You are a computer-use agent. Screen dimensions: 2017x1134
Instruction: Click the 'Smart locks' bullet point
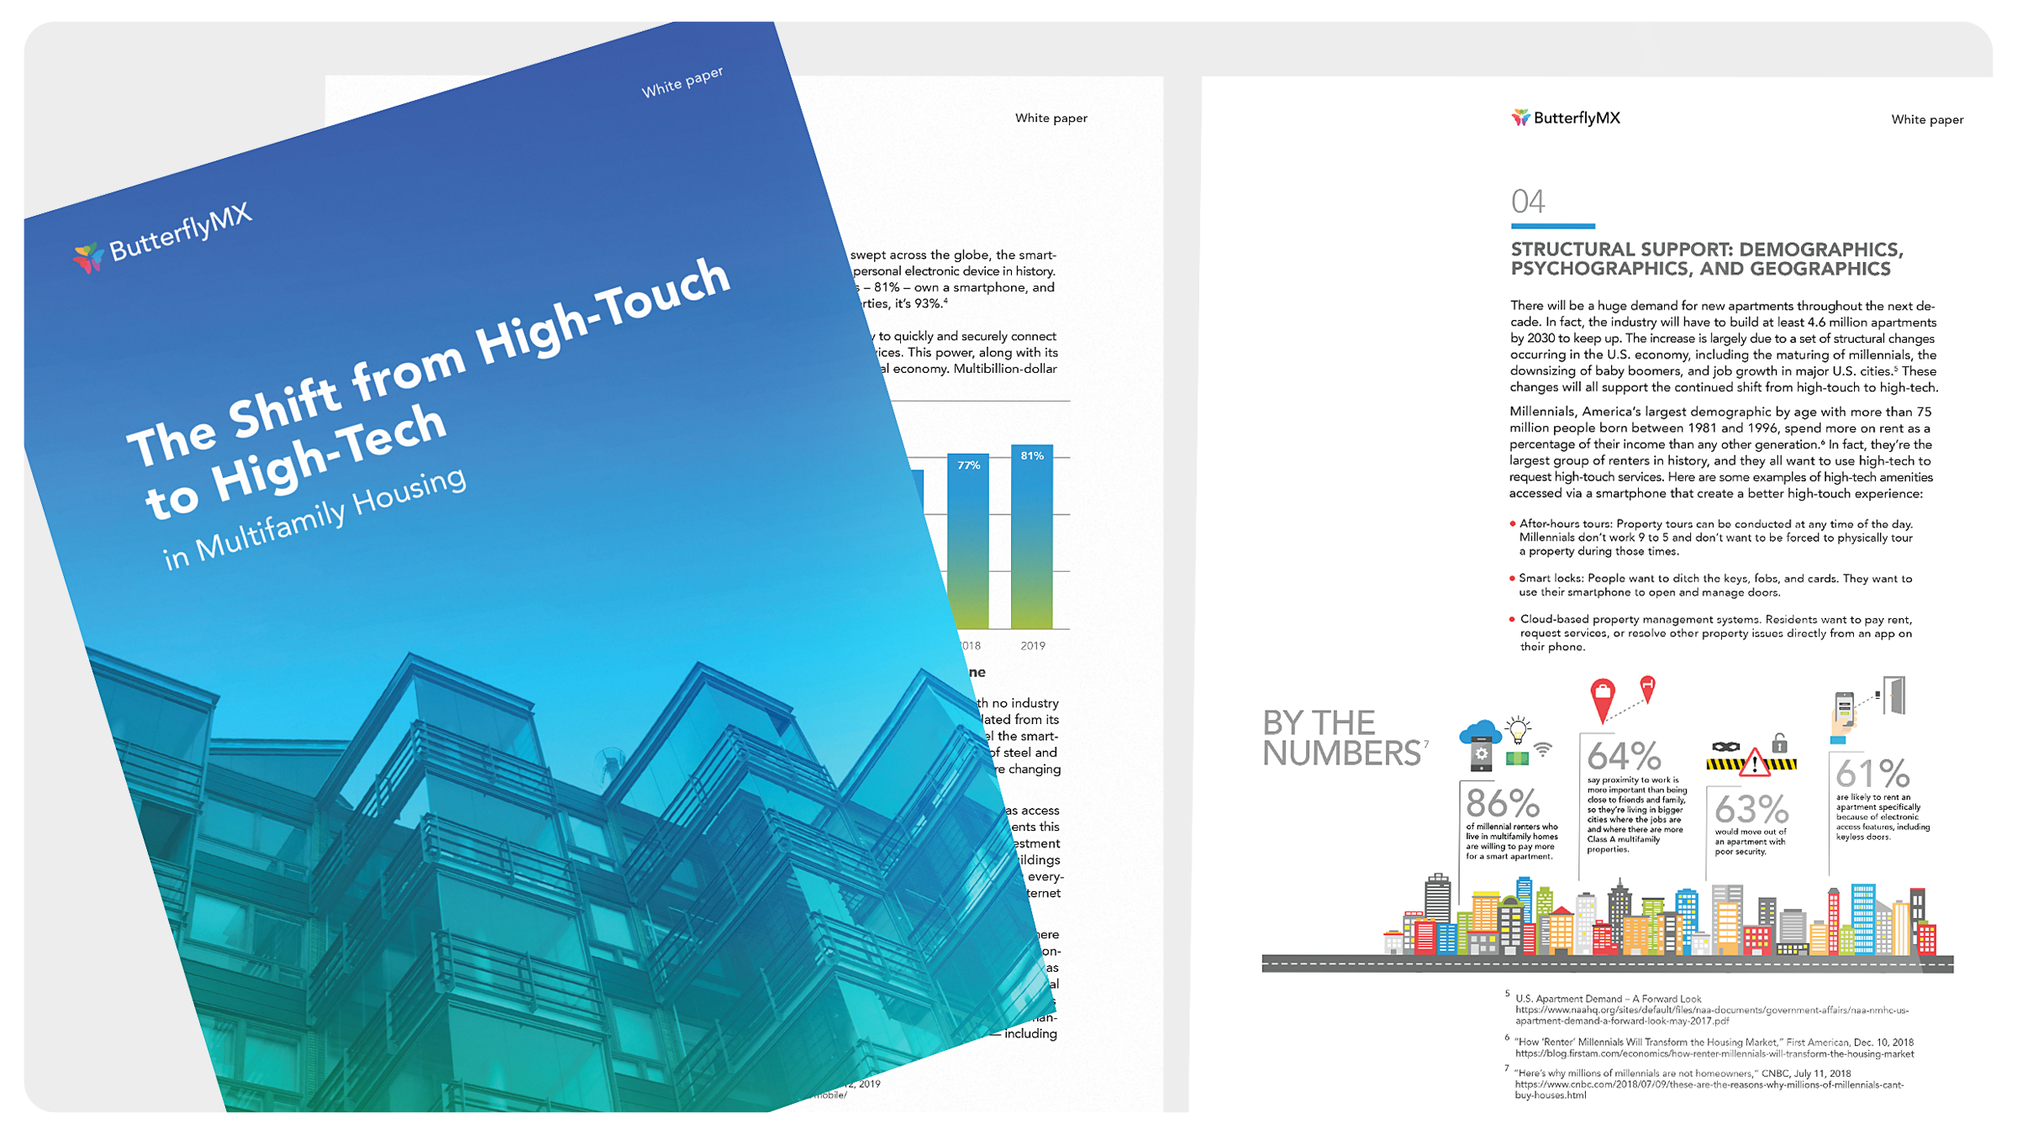[x=1711, y=585]
